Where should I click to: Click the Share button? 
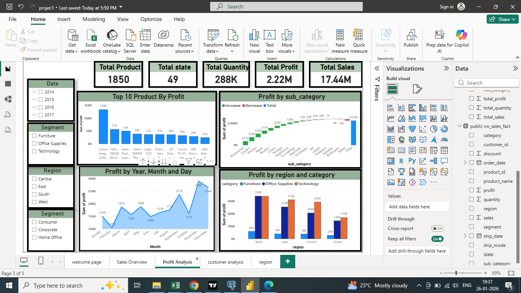(502, 19)
